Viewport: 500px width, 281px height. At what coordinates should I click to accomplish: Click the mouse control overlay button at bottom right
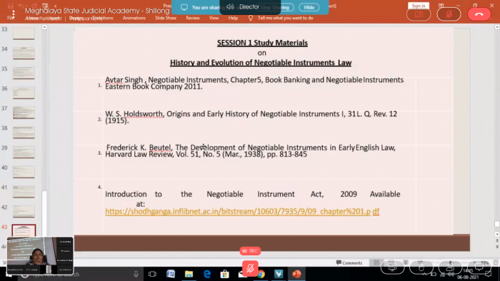coord(421,267)
